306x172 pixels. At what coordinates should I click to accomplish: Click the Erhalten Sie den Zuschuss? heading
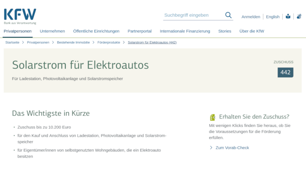tap(254, 117)
